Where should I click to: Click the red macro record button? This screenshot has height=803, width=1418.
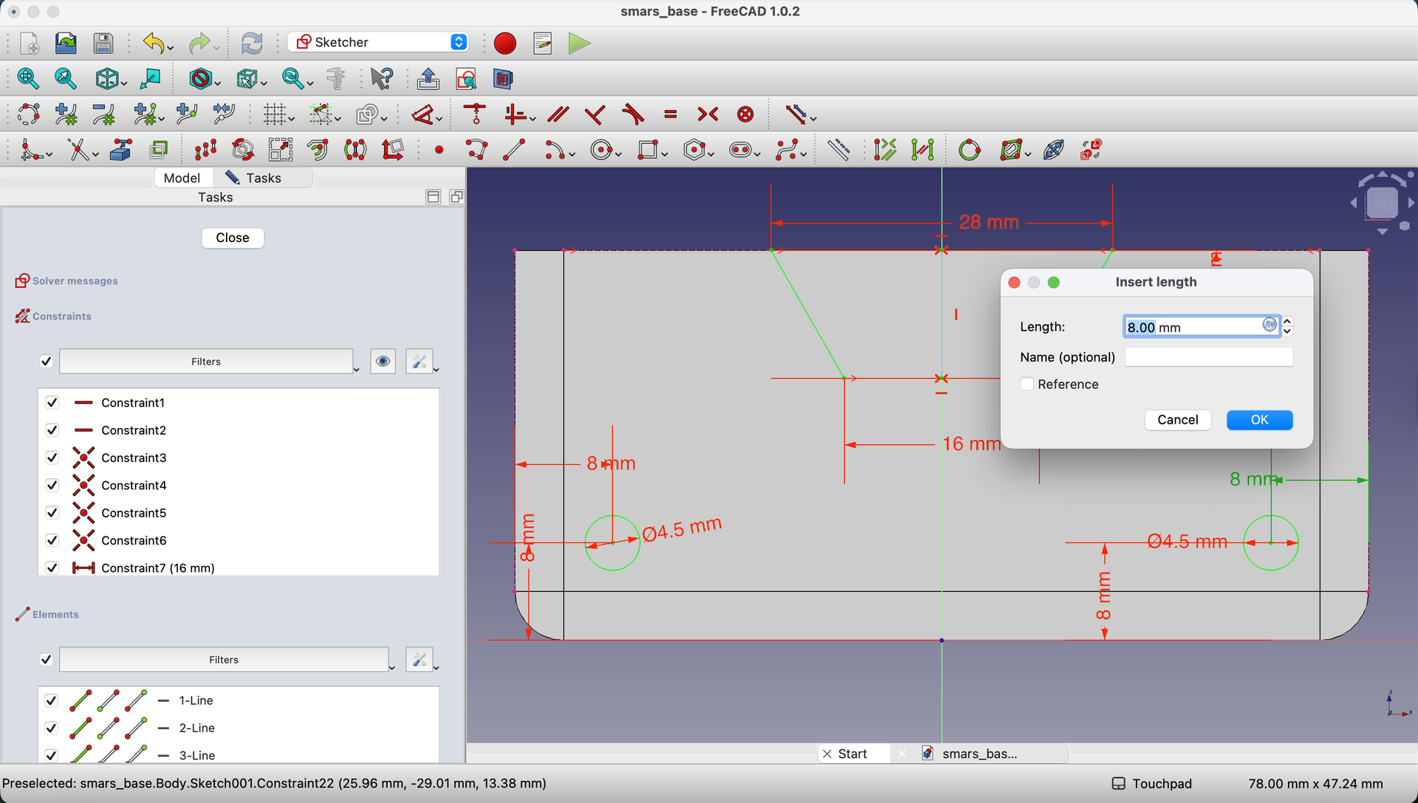(x=505, y=44)
